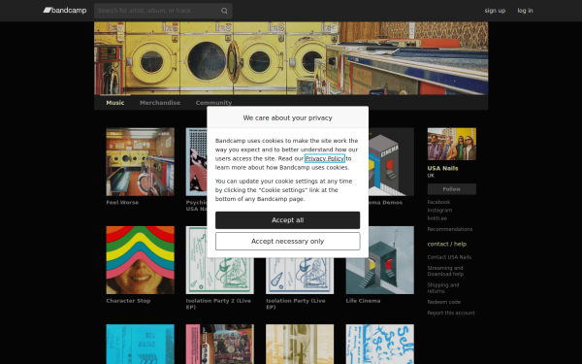Open the sign up link

495,11
